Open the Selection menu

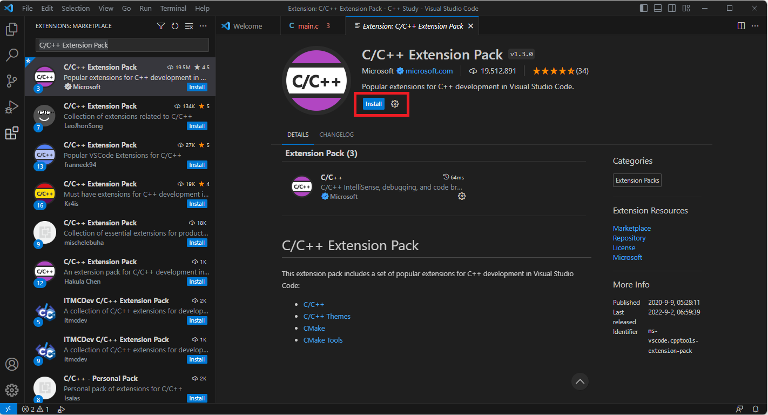tap(76, 8)
